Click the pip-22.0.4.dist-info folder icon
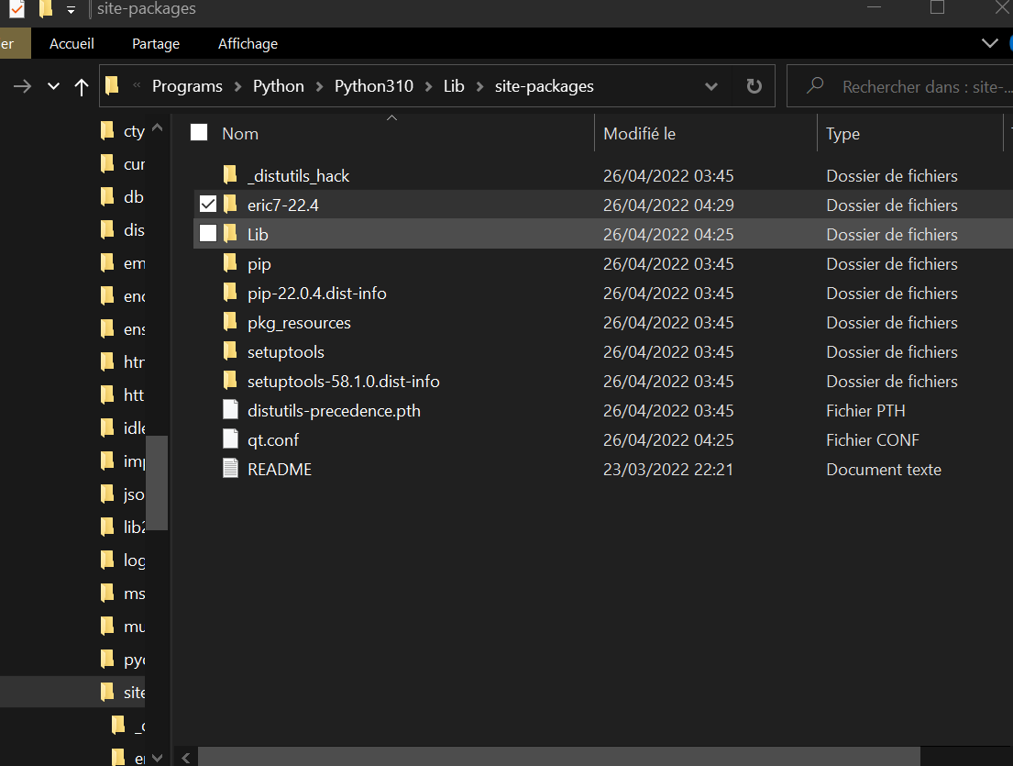1013x766 pixels. pos(230,292)
